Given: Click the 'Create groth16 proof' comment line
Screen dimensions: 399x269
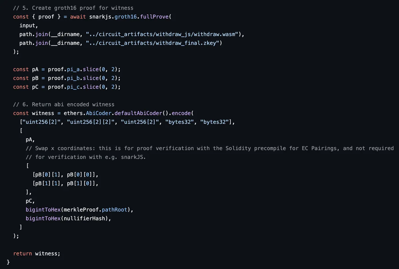Looking at the screenshot, I should pyautogui.click(x=73, y=8).
